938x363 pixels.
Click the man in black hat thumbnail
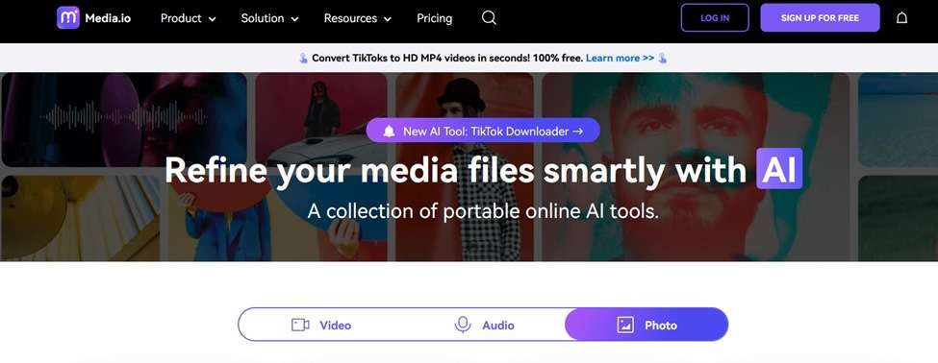[465, 167]
